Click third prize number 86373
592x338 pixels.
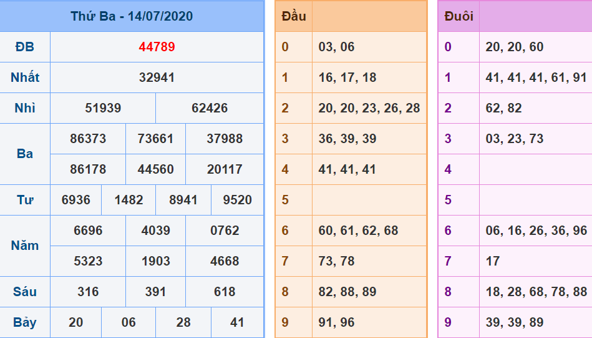(88, 139)
